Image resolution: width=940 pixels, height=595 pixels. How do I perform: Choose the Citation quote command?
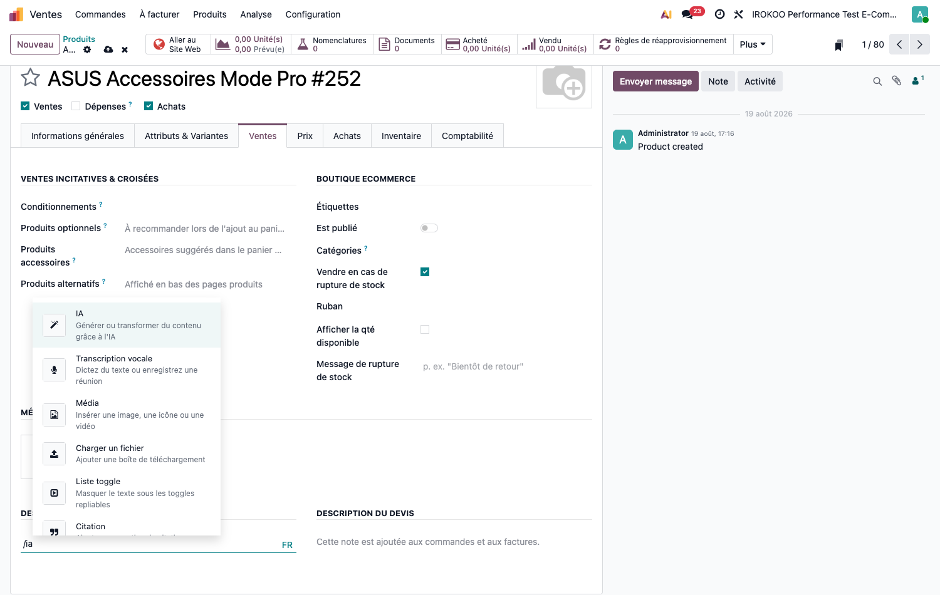point(127,527)
